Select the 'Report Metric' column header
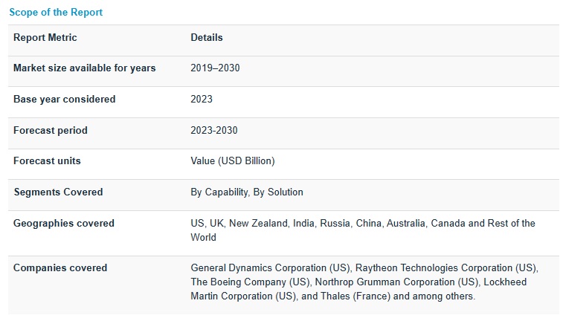 point(45,38)
